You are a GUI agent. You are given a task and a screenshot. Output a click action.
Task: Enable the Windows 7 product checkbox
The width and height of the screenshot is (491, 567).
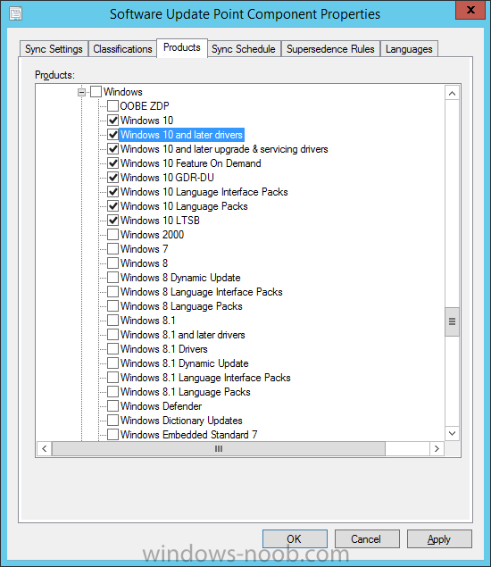[x=112, y=249]
